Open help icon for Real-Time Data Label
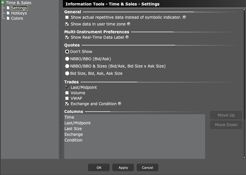The image size is (246, 175). point(127,37)
